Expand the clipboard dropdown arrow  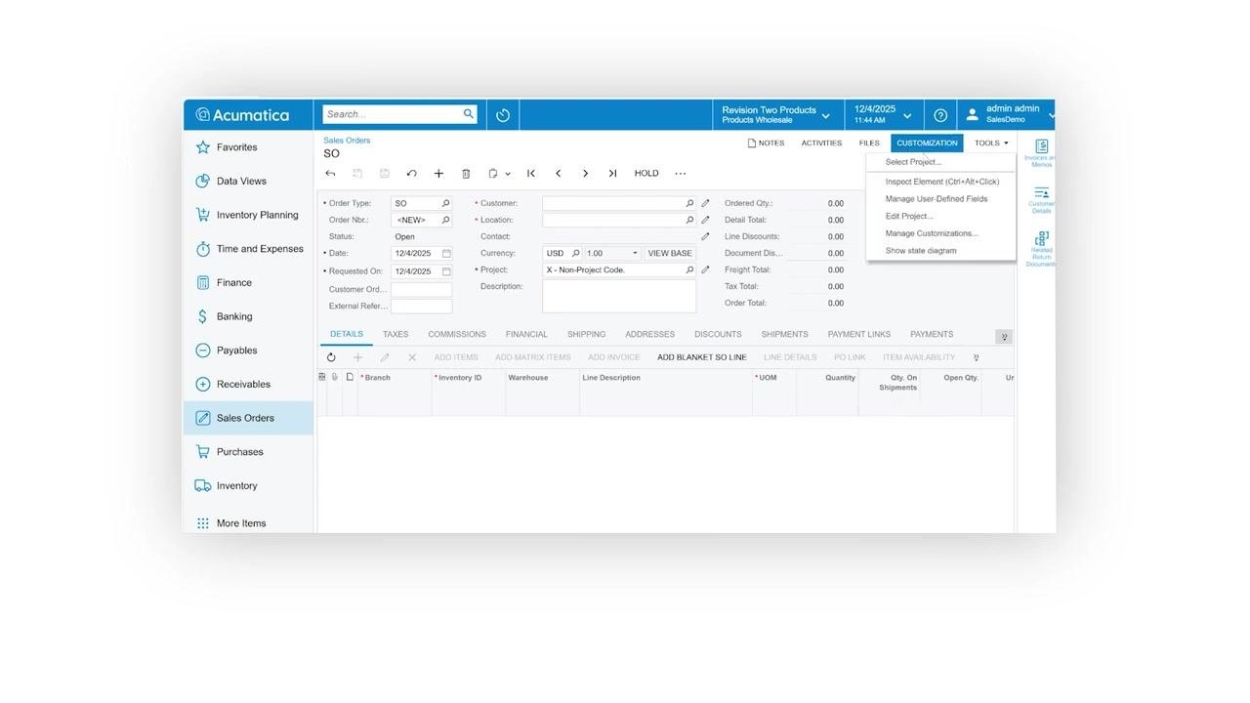pyautogui.click(x=508, y=174)
